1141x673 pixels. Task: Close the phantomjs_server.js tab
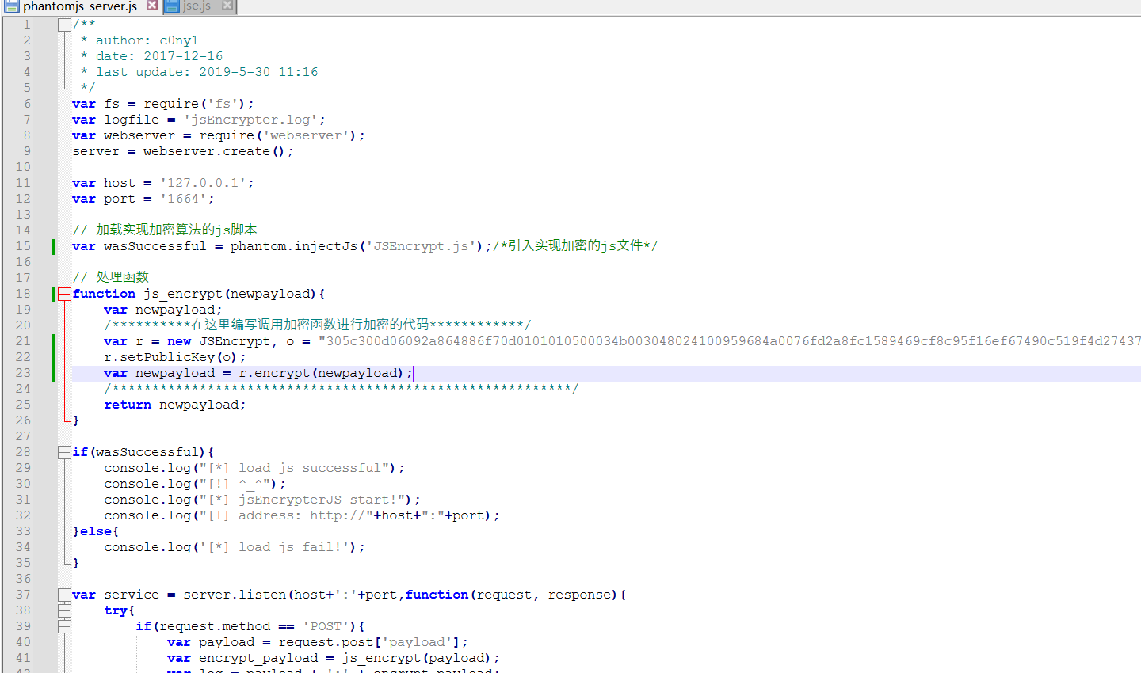[x=152, y=6]
